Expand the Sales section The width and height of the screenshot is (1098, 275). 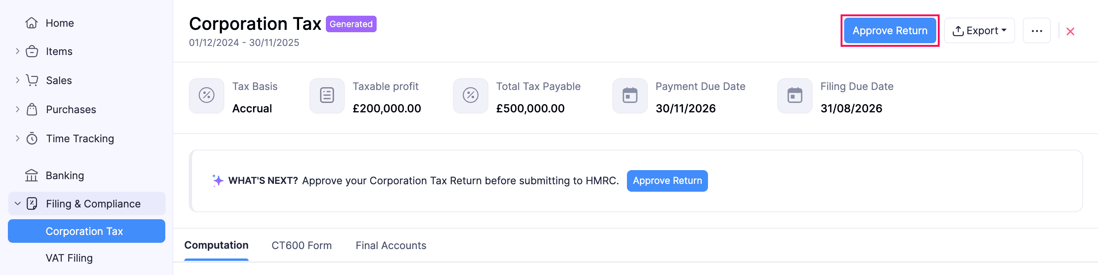coord(17,80)
